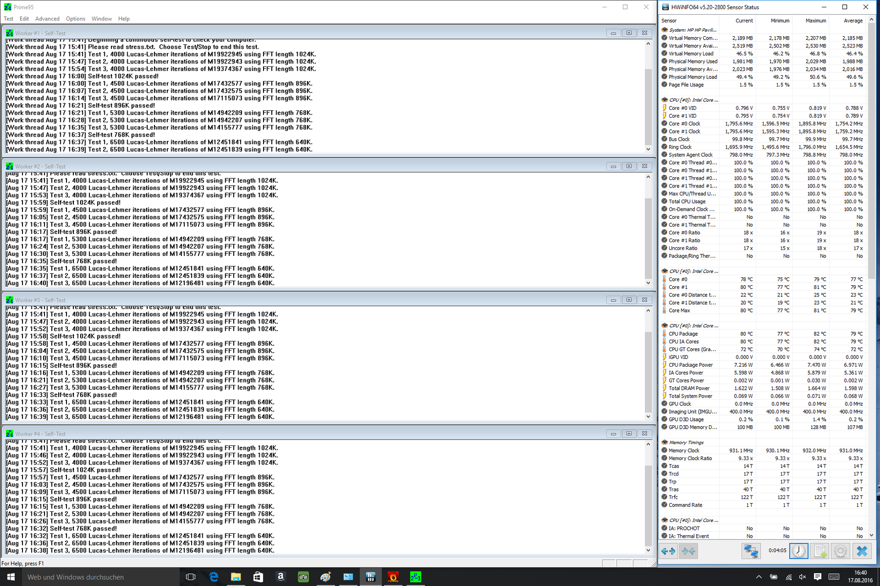Start sensor logging with the sheet-plus icon
880x586 pixels.
tap(820, 551)
